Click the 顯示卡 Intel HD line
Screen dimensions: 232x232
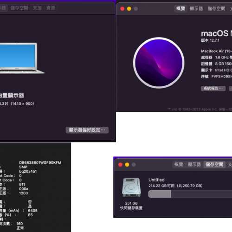pos(216,70)
